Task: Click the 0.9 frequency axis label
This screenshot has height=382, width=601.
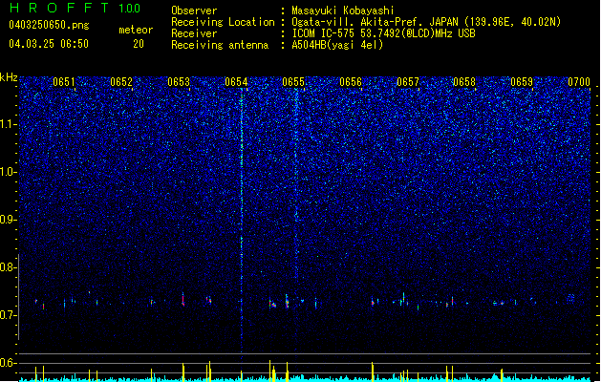Action: 8,220
